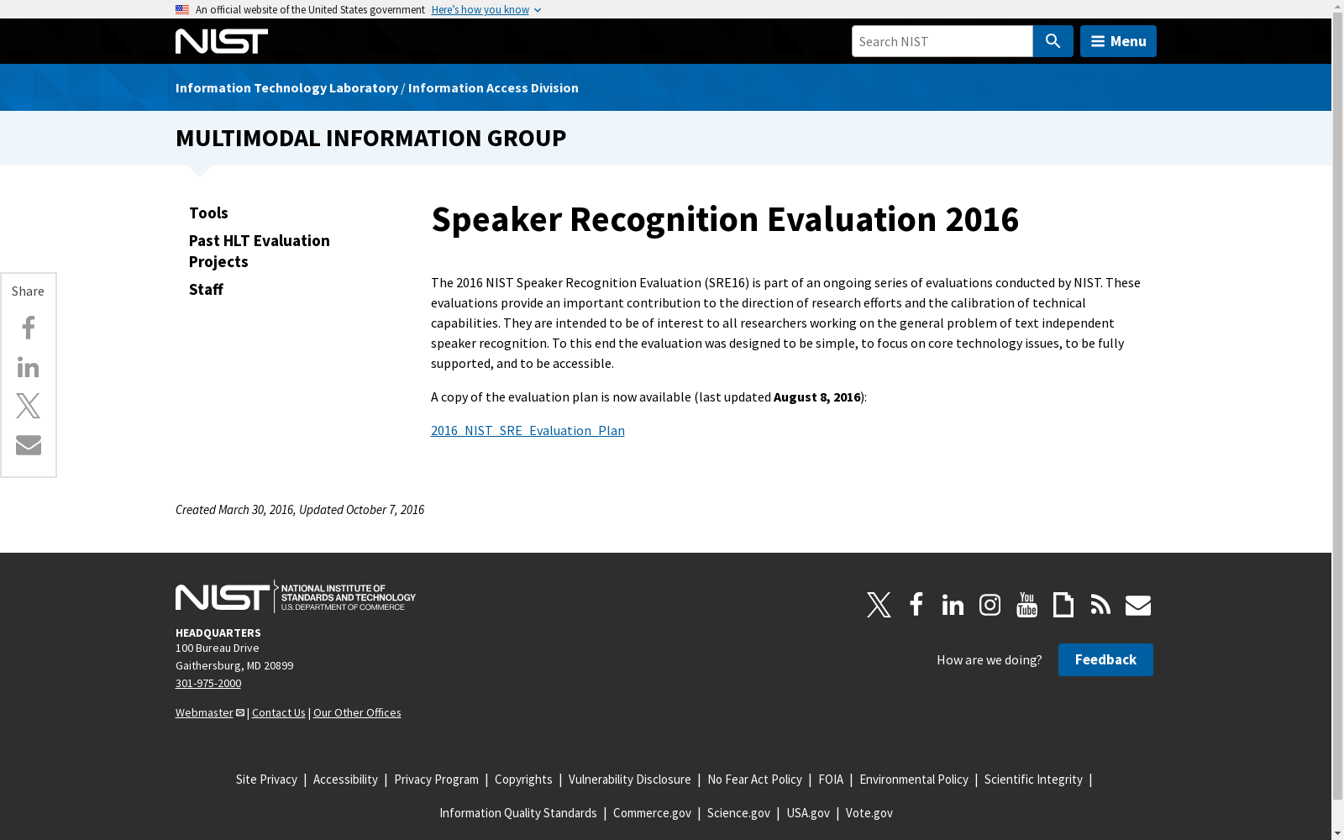Share page on X from sidebar
This screenshot has width=1344, height=840.
[29, 406]
